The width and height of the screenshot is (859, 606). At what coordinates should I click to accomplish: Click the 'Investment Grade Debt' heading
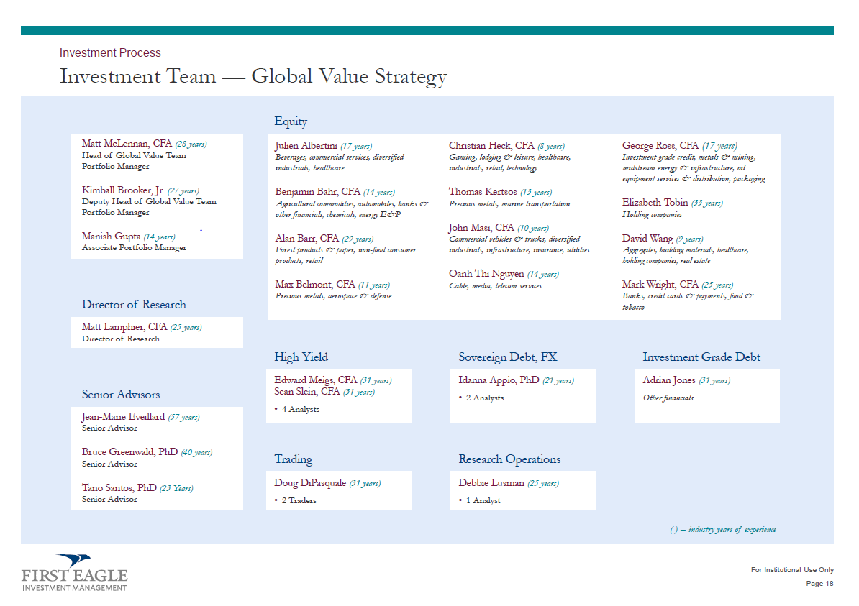coord(701,357)
